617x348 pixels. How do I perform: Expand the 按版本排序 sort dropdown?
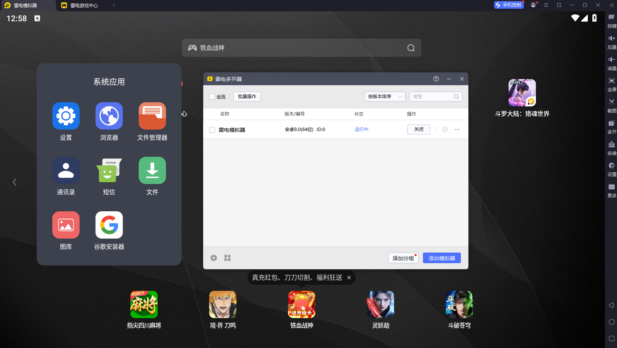coord(385,97)
